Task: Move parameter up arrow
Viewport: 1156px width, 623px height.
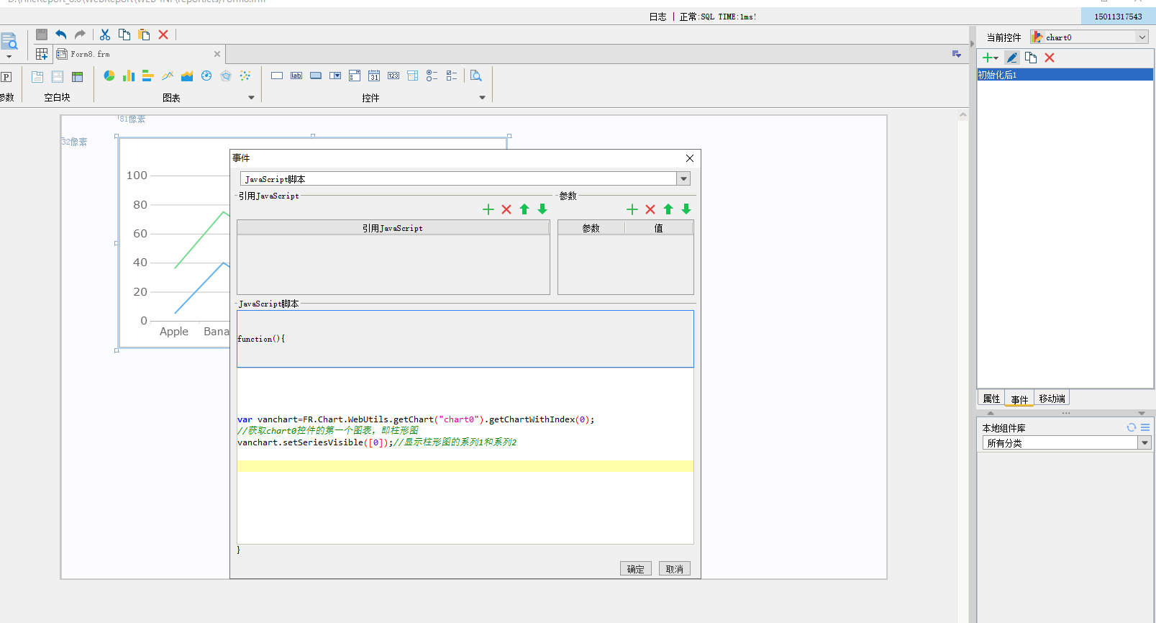Action: tap(668, 209)
